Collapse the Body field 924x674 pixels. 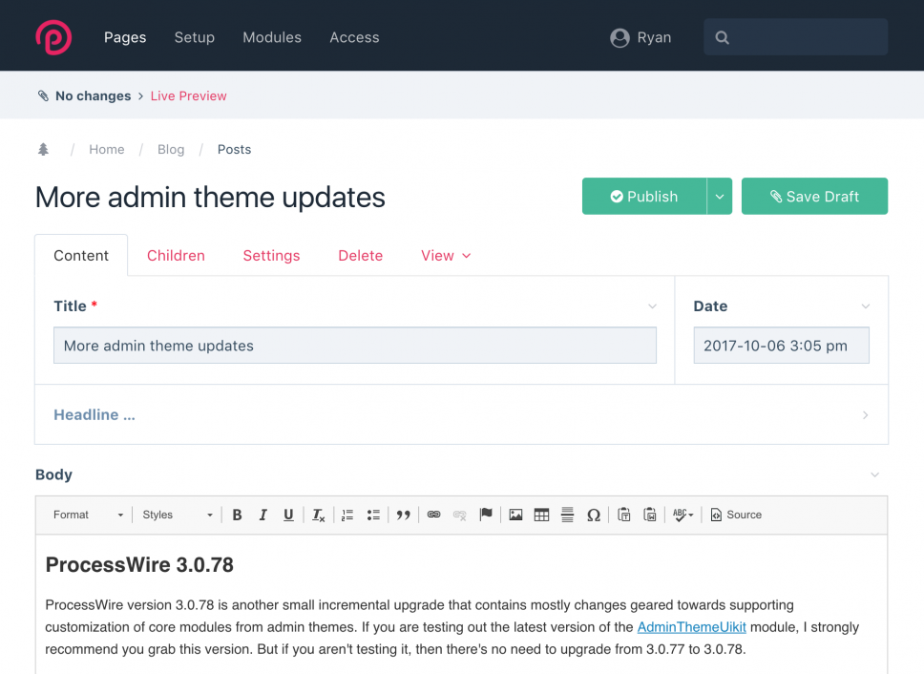(875, 474)
